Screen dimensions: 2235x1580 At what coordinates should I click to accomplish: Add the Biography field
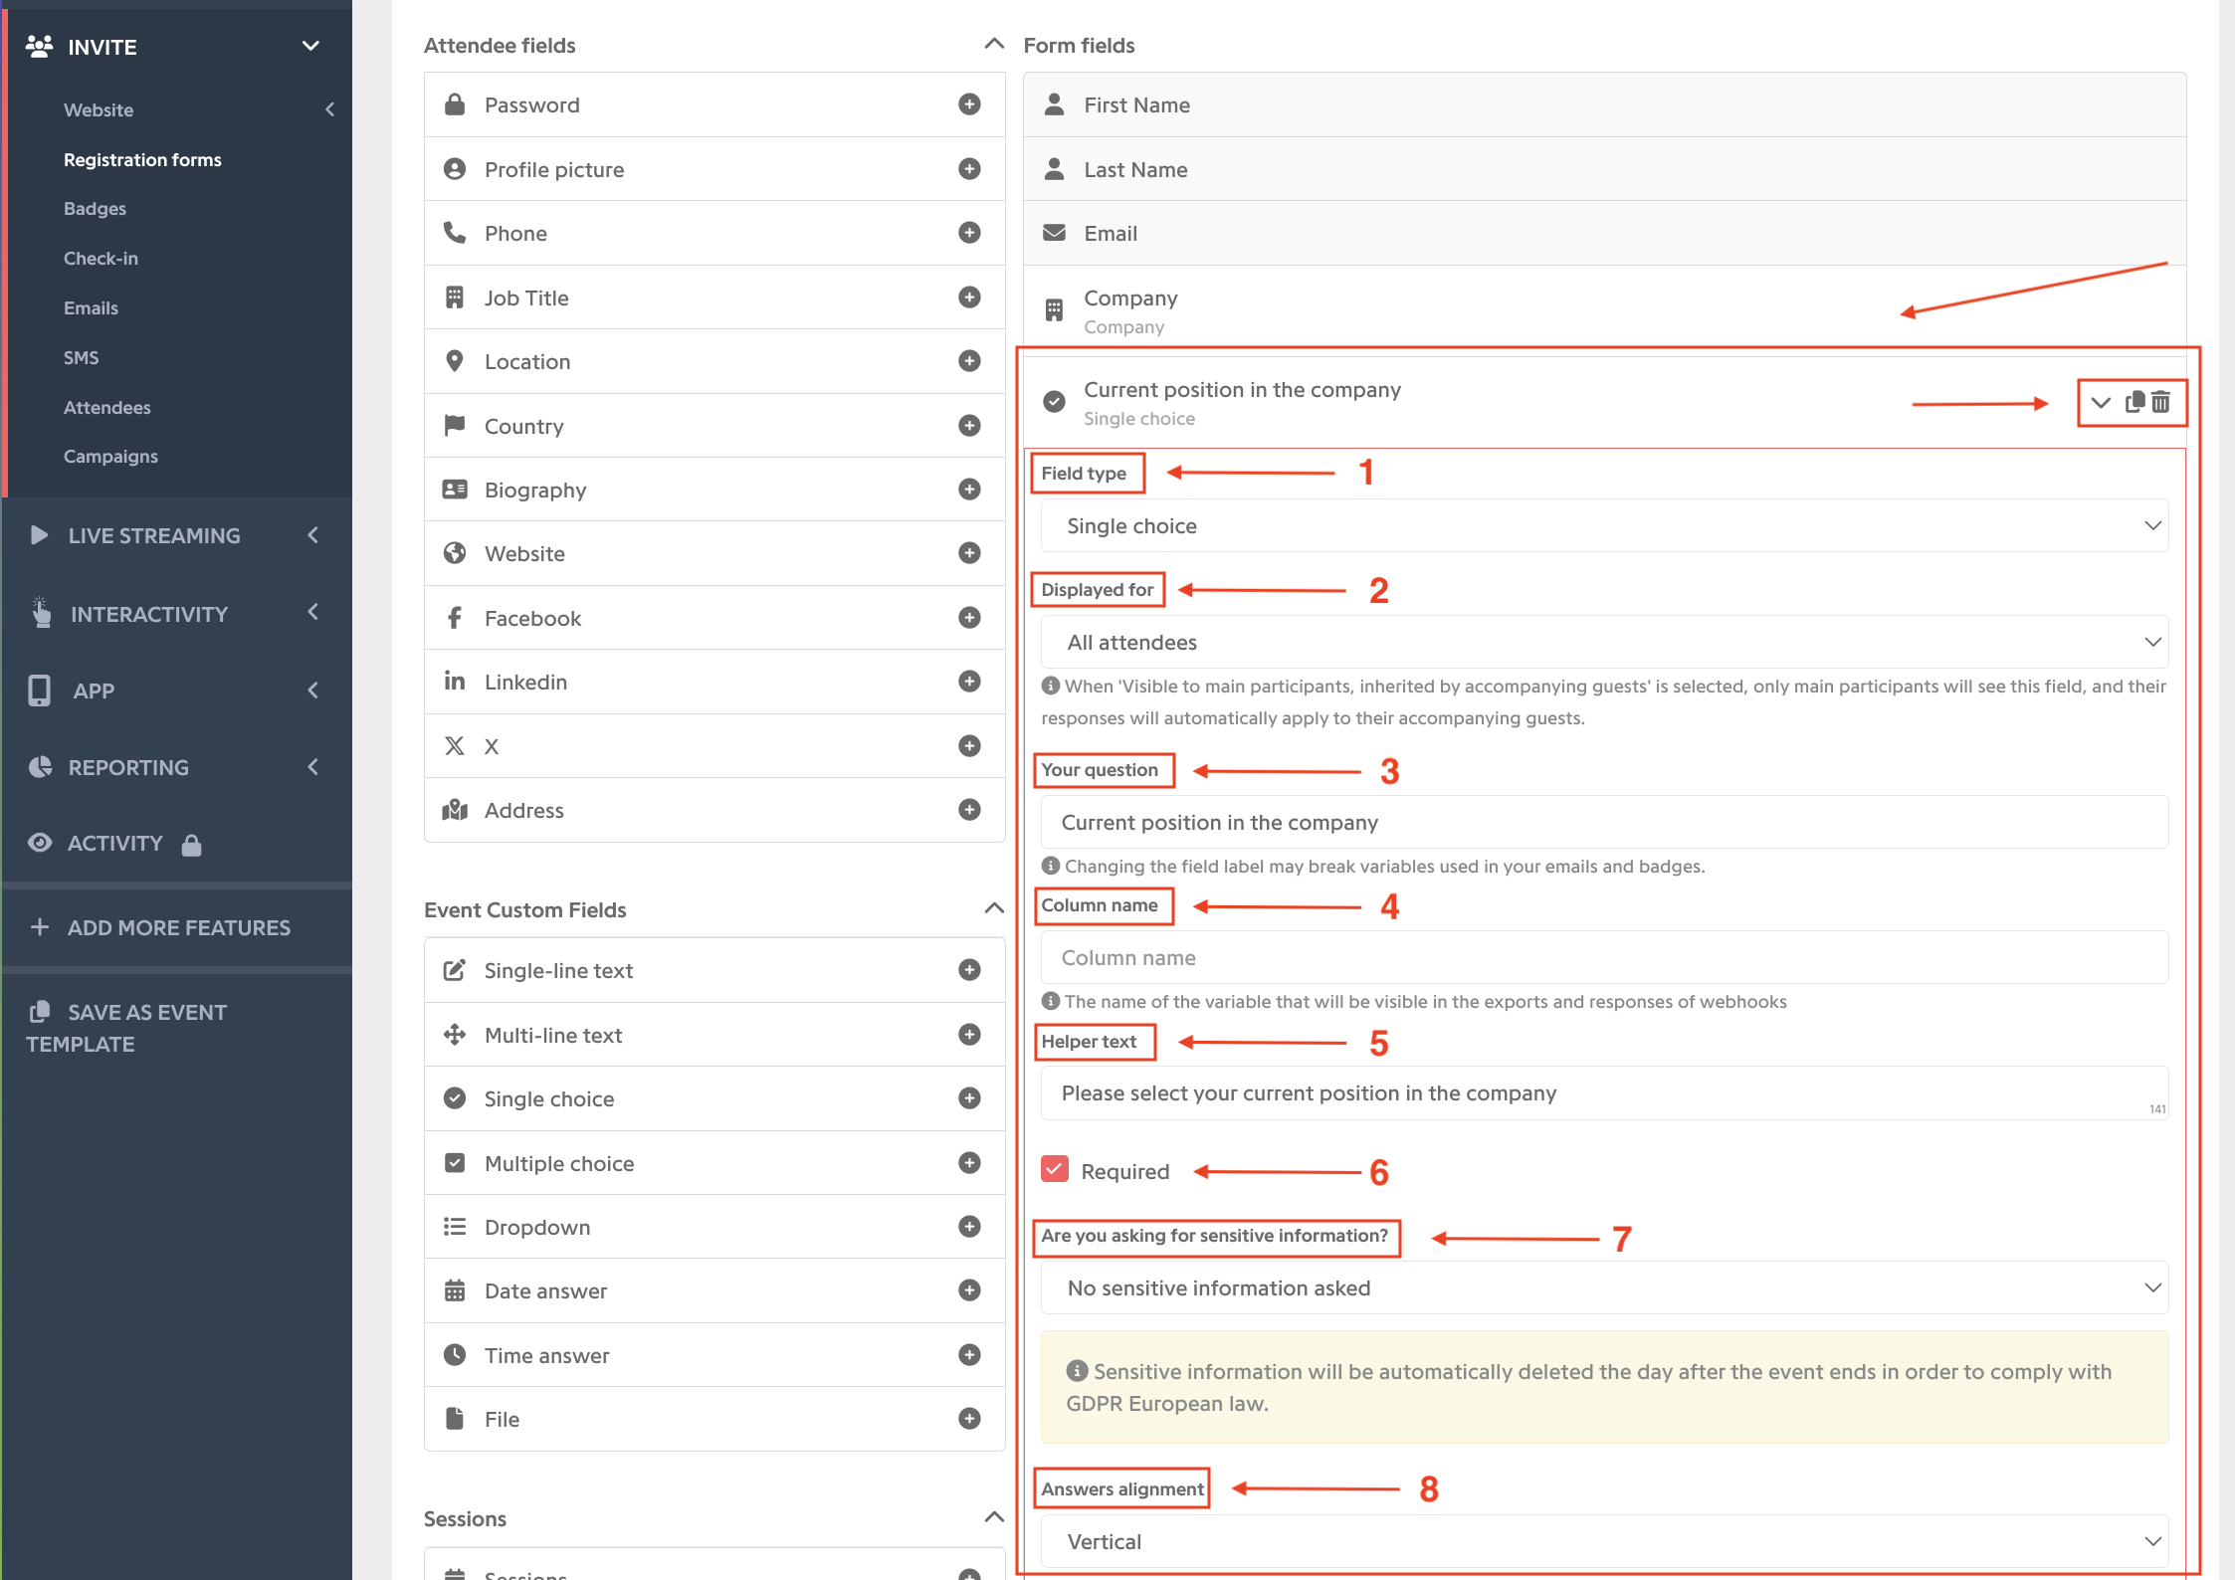click(969, 490)
